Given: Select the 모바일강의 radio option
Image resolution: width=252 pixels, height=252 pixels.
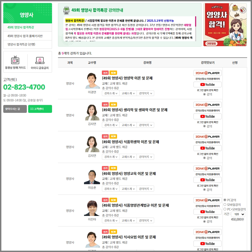Looking at the screenshot, I should click(225, 205).
